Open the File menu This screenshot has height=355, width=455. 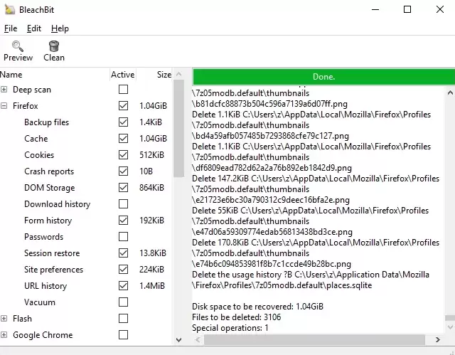[11, 28]
